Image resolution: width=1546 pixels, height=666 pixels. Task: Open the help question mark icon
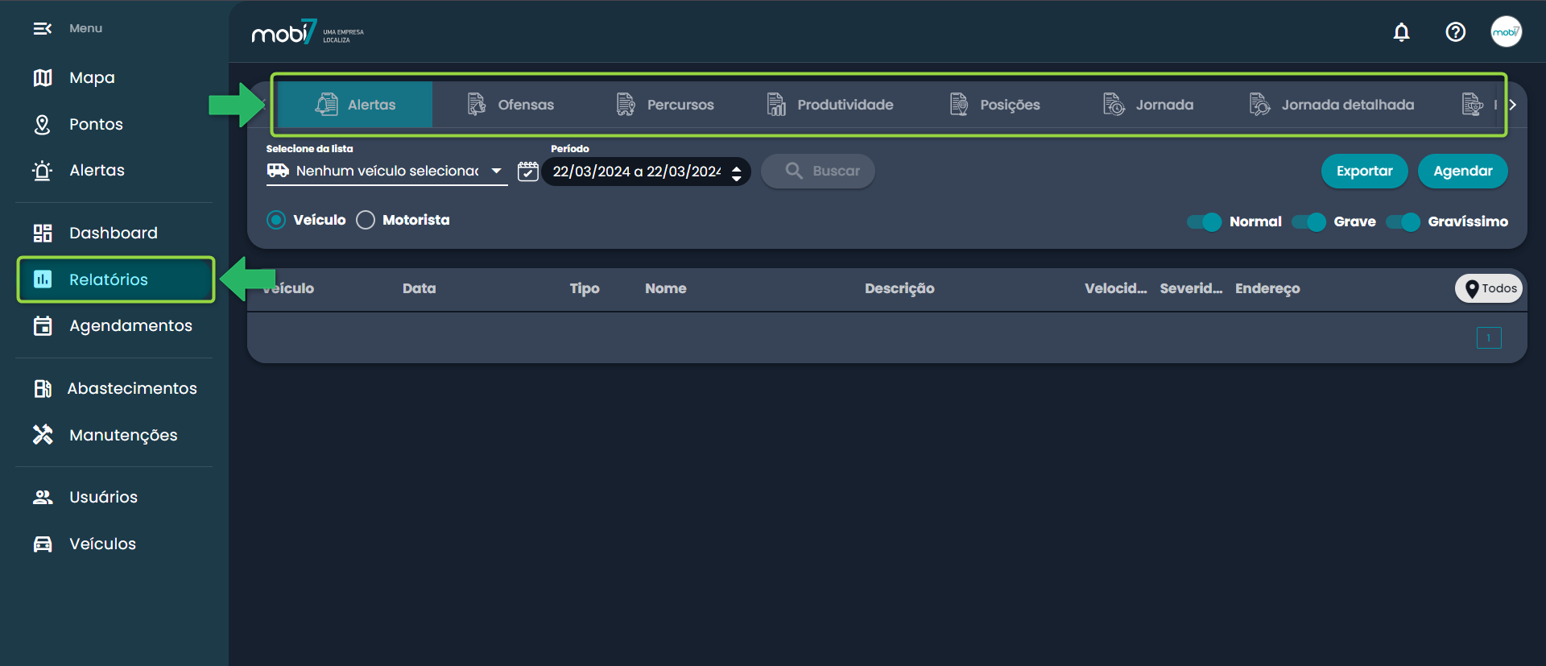pyautogui.click(x=1455, y=32)
